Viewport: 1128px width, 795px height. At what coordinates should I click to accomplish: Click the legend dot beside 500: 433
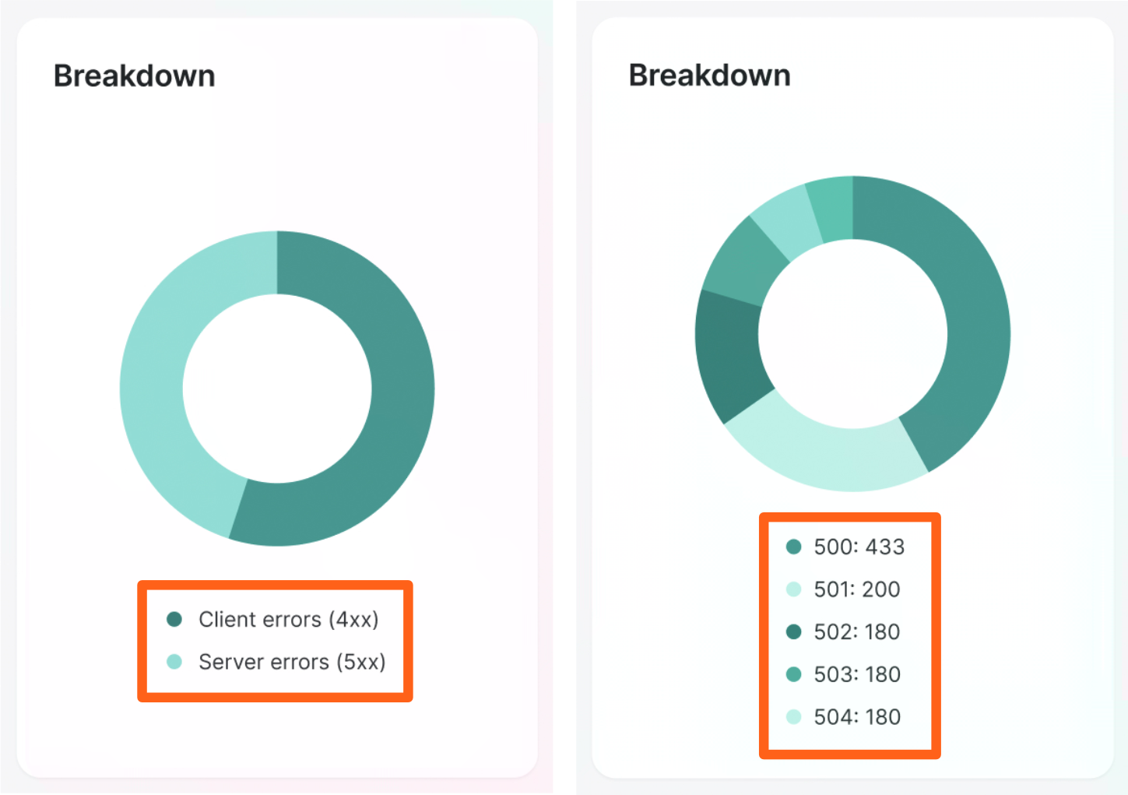[793, 547]
